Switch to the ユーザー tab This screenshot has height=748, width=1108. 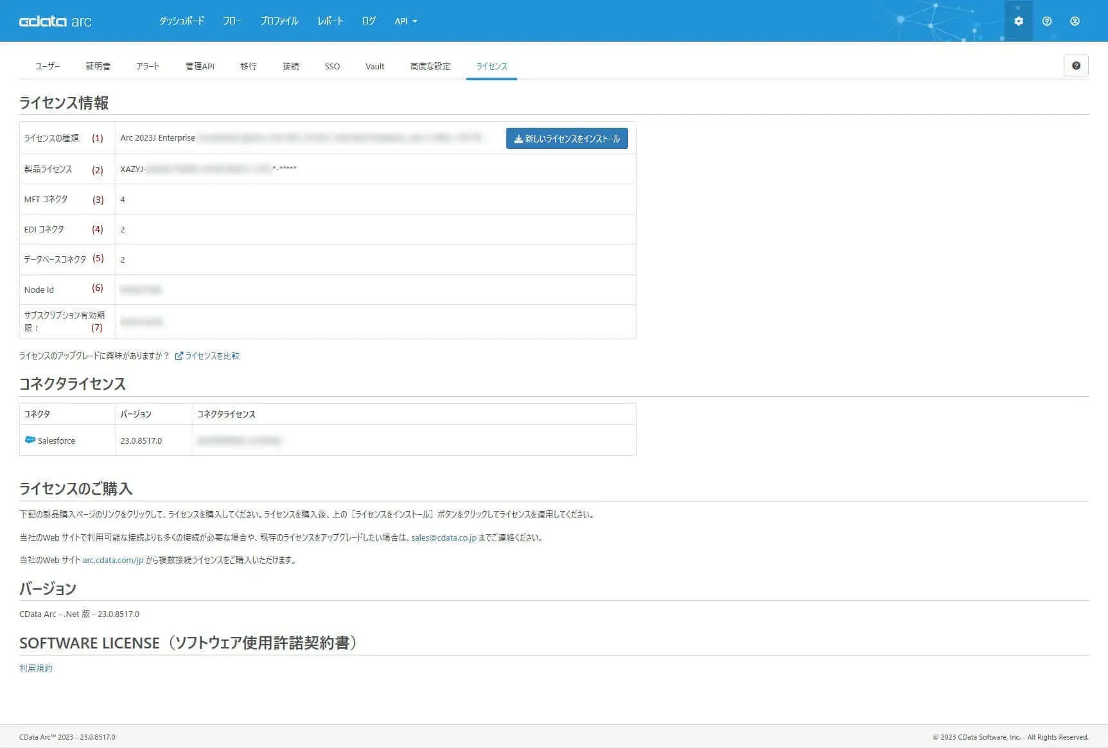pyautogui.click(x=48, y=66)
